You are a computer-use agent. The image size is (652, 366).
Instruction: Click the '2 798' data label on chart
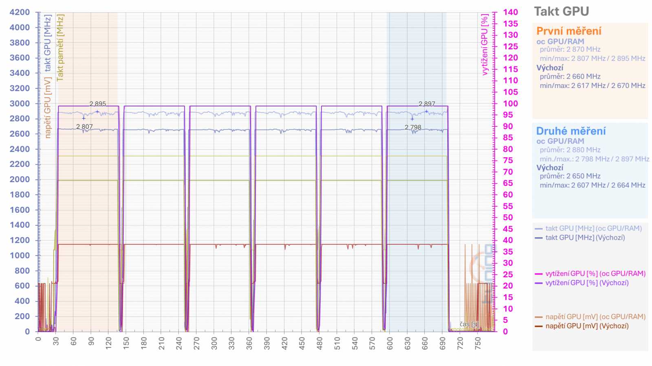point(413,127)
